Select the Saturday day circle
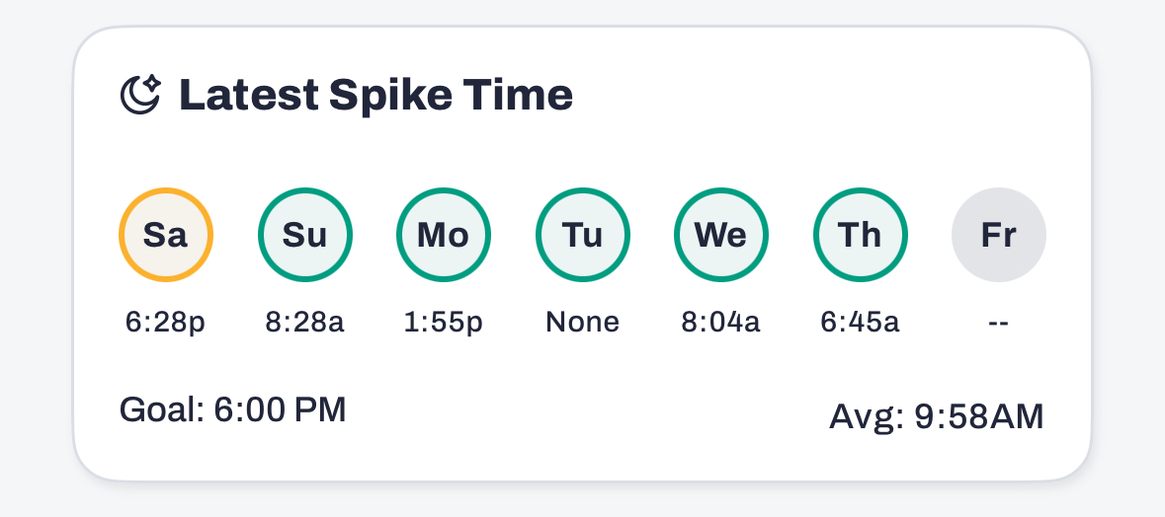The width and height of the screenshot is (1165, 517). pos(166,235)
